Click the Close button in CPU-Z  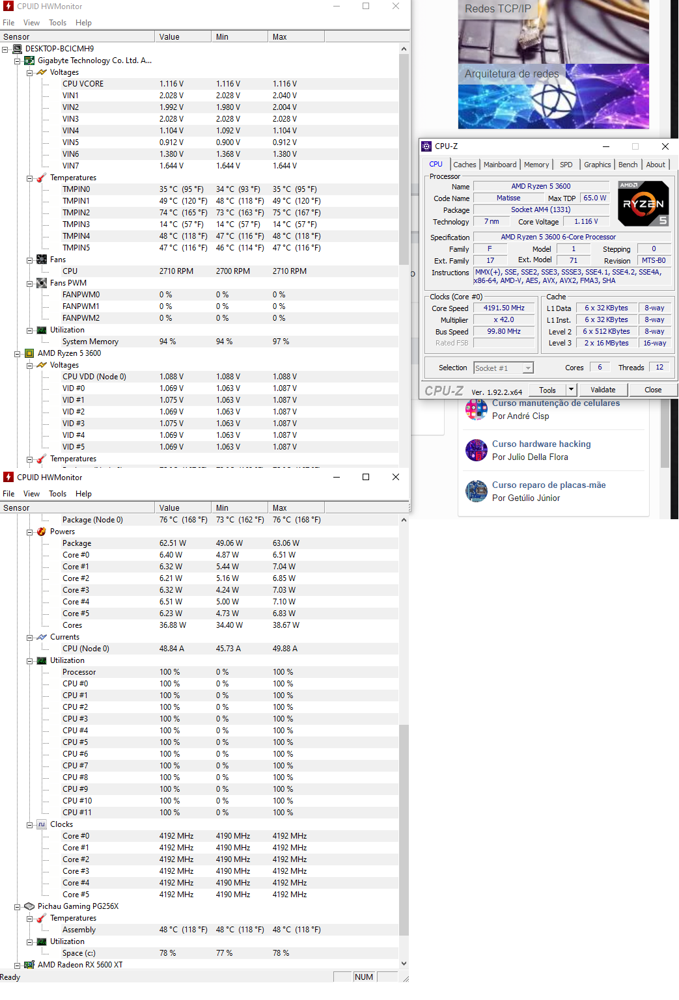click(653, 390)
